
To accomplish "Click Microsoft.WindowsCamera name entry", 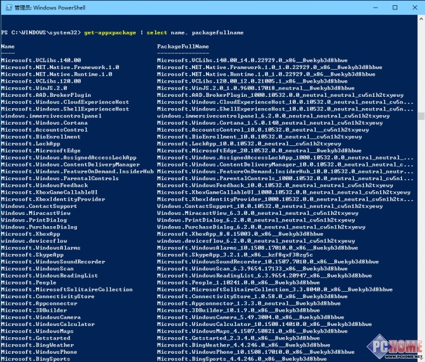I will (41, 318).
